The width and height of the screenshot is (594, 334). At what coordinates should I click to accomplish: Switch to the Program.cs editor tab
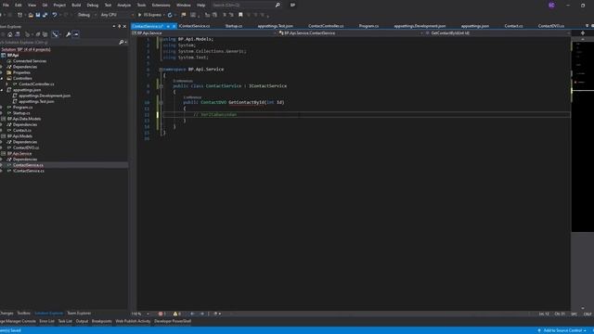(368, 26)
